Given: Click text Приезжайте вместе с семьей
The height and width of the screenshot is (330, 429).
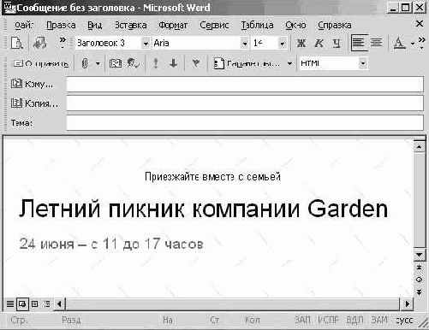Looking at the screenshot, I should pos(212,177).
